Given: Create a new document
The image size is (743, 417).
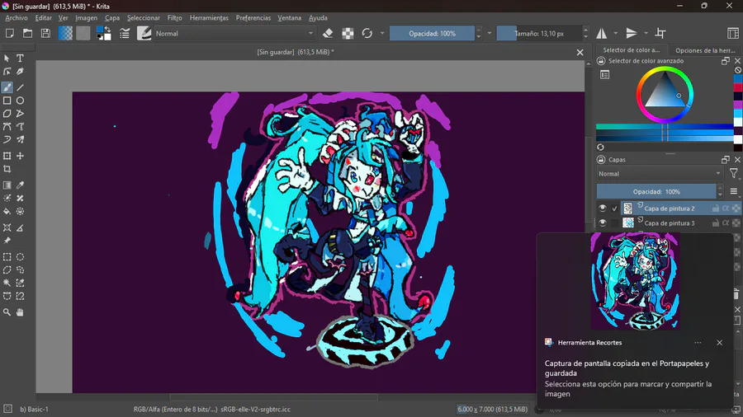Looking at the screenshot, I should pos(9,33).
